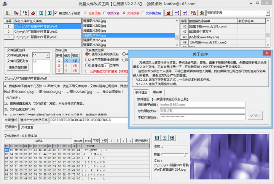Screen dimensions: 274x184
Task: Click the 查找十六进制字符串 button
Action: 34,120
